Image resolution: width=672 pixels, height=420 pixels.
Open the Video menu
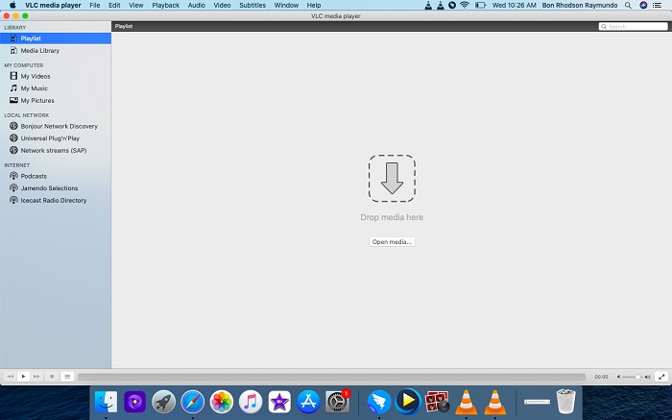coord(222,5)
